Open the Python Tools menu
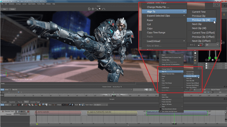The height and width of the screenshot is (127, 227). [x=41, y=4]
